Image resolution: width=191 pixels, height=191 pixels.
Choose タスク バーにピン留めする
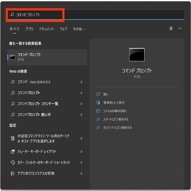(x=118, y=127)
